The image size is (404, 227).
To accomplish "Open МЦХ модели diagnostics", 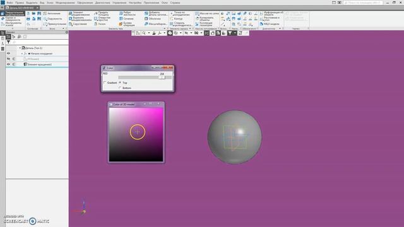I will pos(270,24).
